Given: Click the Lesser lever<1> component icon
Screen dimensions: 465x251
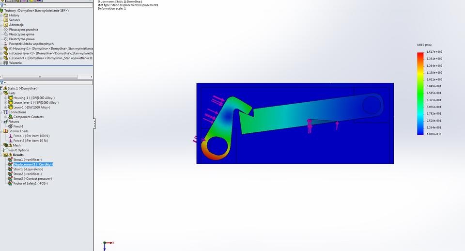Looking at the screenshot, I should [x=6, y=53].
